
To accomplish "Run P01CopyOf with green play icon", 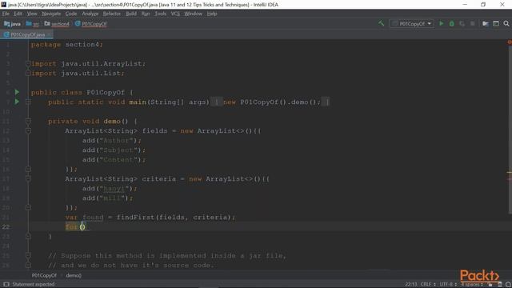I will [x=442, y=23].
